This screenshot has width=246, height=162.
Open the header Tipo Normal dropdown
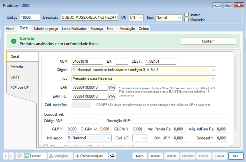[179, 17]
